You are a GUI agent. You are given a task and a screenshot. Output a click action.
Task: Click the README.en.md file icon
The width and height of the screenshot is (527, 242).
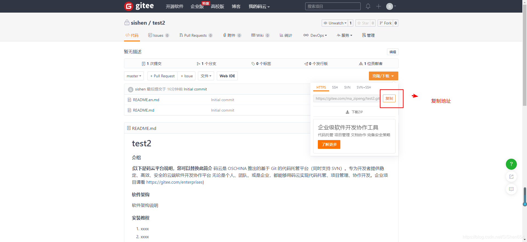pos(129,100)
